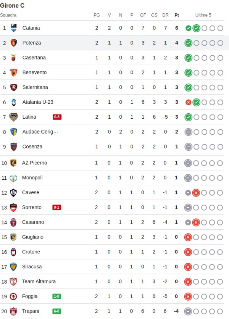The width and height of the screenshot is (229, 319).
Task: Click the Ultime 5 column header
Action: click(x=203, y=15)
